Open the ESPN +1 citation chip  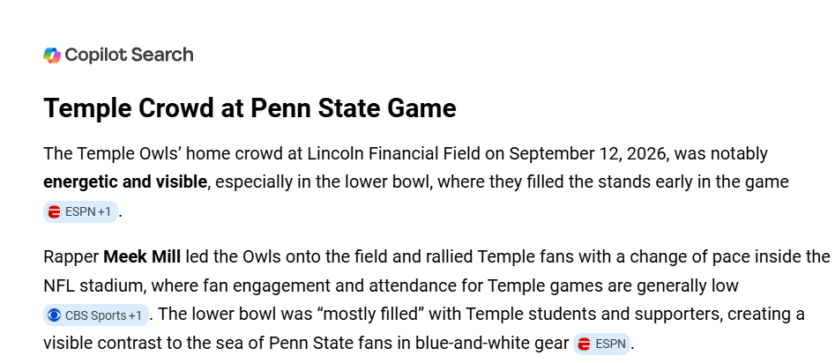click(80, 211)
